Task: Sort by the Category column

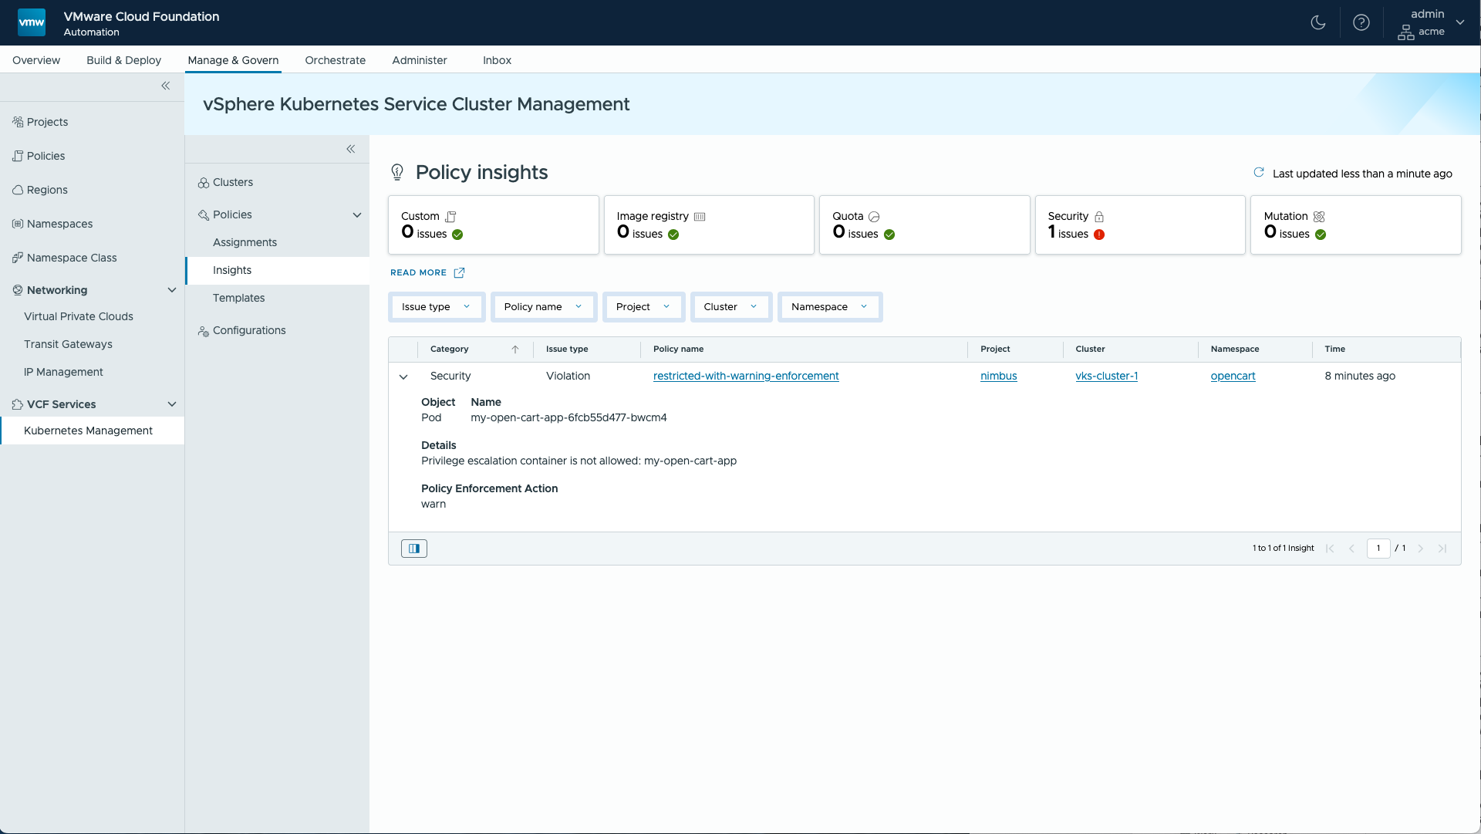Action: click(474, 349)
